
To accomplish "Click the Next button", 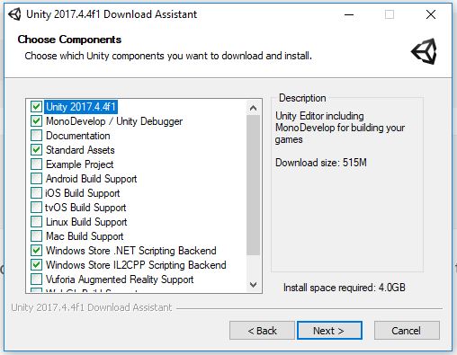I will tap(329, 331).
